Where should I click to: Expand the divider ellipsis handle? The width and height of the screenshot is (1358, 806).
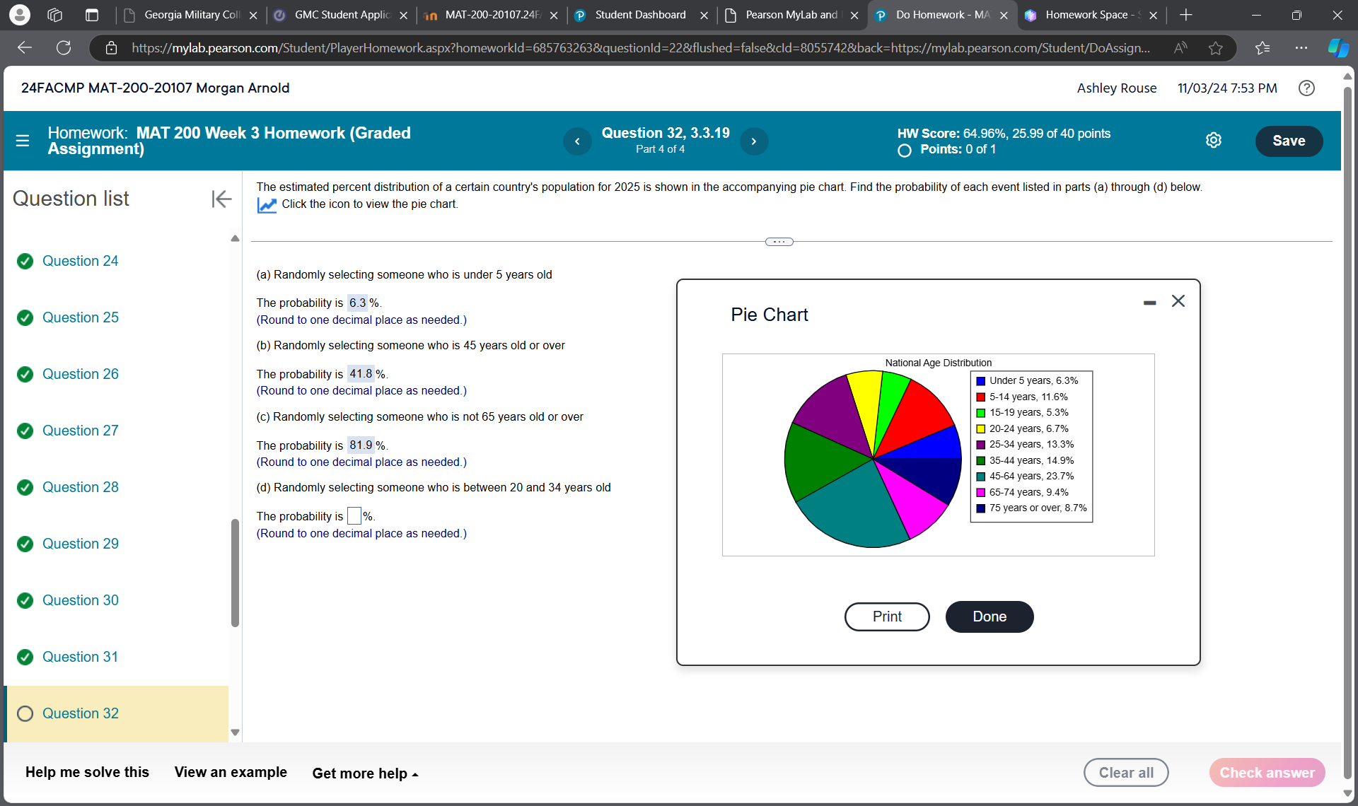coord(779,242)
